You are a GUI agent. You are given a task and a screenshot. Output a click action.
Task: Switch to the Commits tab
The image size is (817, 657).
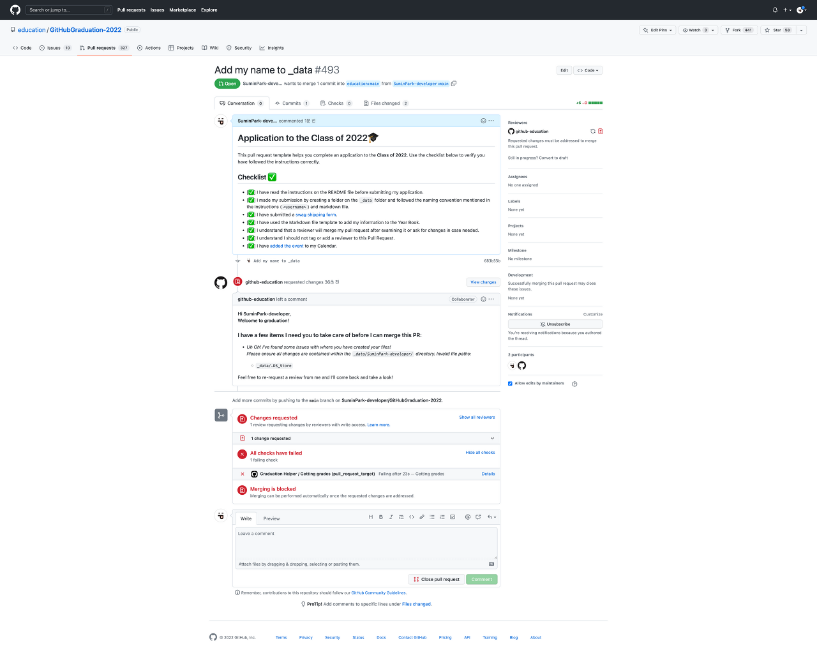click(x=292, y=103)
